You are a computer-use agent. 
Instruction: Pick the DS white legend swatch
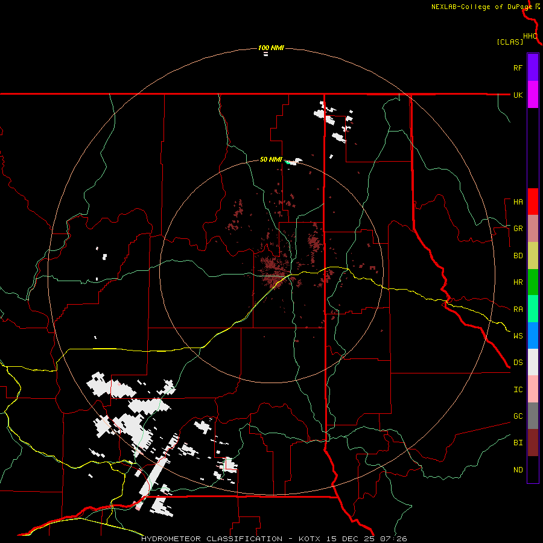pyautogui.click(x=533, y=362)
